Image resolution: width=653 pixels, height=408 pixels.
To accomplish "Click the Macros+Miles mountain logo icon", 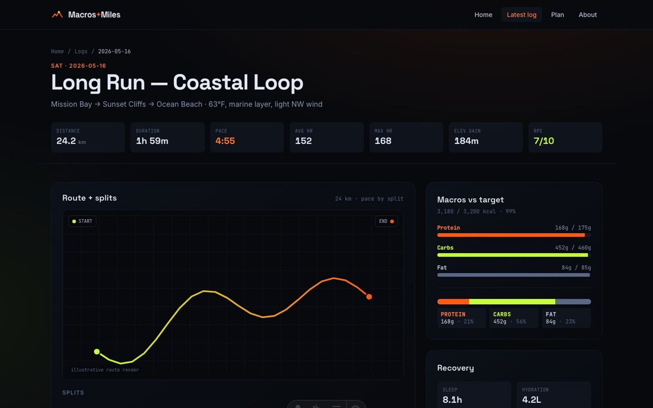I will [x=57, y=15].
